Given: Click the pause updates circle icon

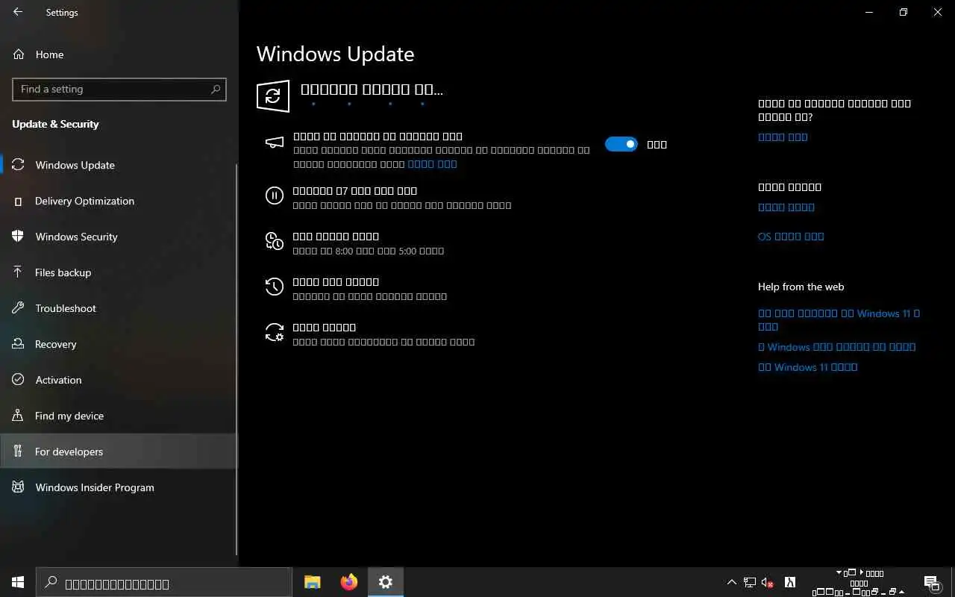Looking at the screenshot, I should click(x=275, y=196).
